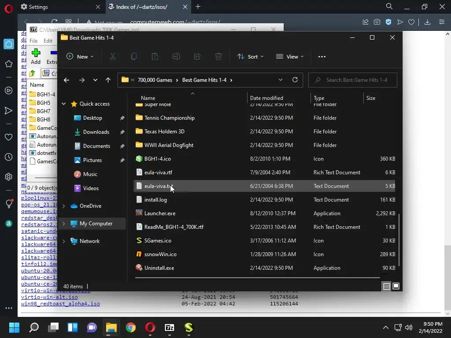The height and width of the screenshot is (338, 451).
Task: Open the Sort dropdown menu
Action: tap(251, 57)
